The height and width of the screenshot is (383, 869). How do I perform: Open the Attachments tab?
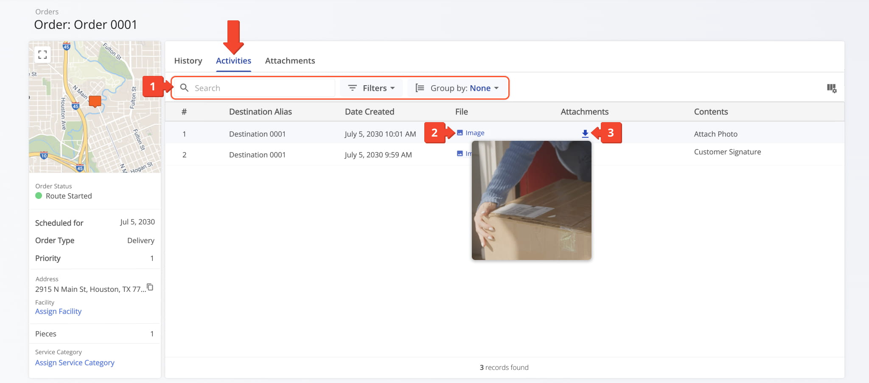tap(290, 61)
